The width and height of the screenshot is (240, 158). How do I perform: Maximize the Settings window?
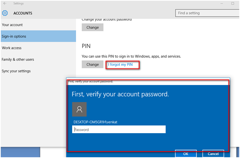232,3
